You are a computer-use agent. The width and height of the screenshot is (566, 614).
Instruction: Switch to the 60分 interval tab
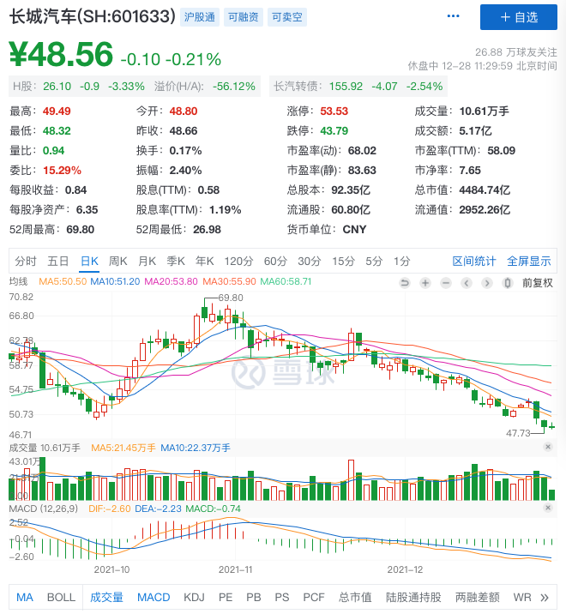(275, 262)
